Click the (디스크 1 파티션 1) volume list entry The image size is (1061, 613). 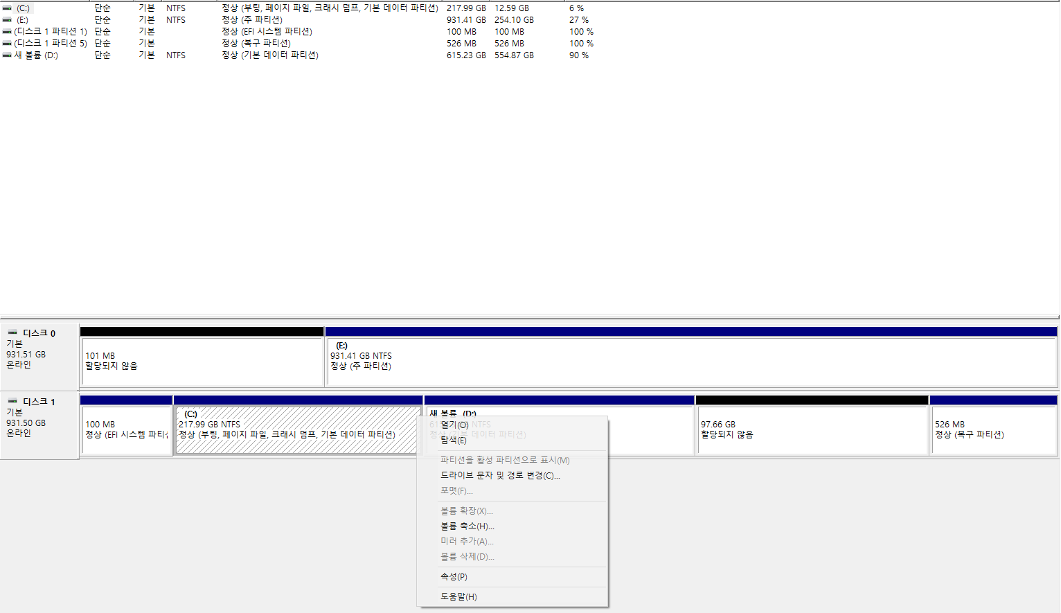[51, 32]
